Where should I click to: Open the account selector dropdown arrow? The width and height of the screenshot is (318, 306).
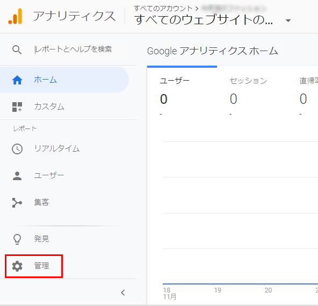pyautogui.click(x=288, y=20)
